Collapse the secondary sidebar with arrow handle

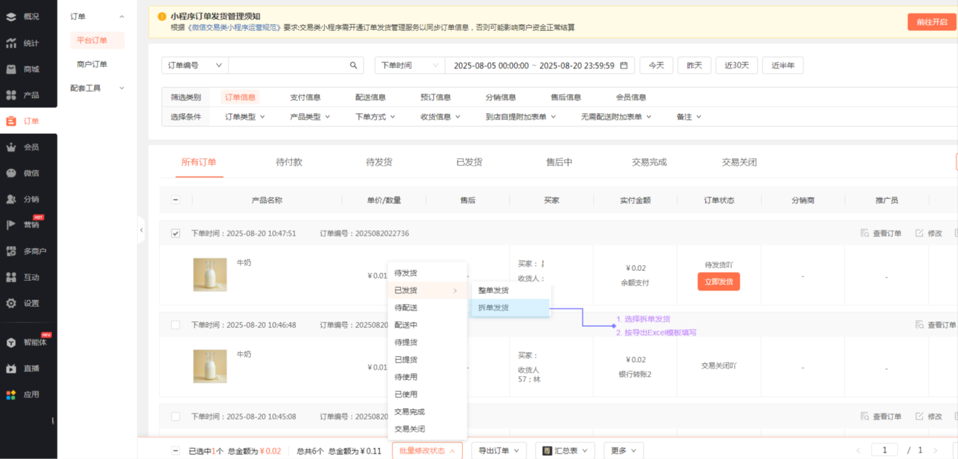pyautogui.click(x=141, y=230)
